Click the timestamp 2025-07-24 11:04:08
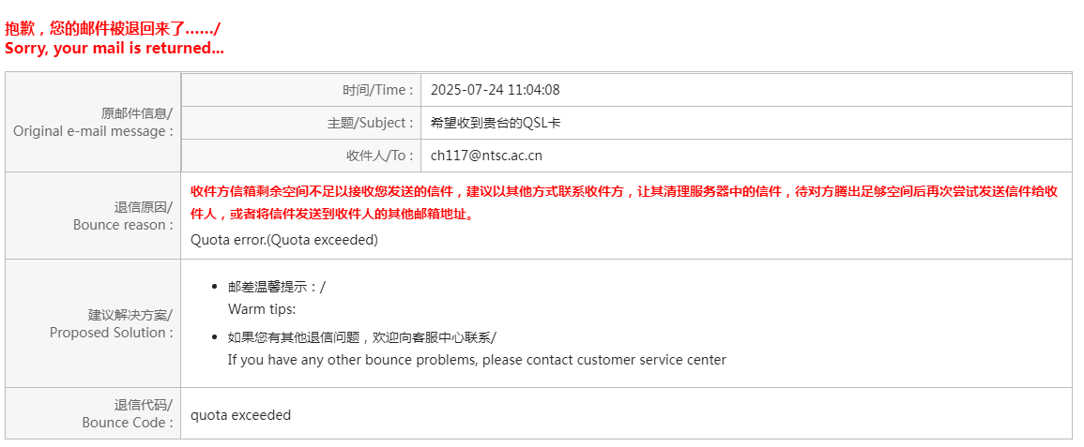Screen dimensions: 1084x447 [x=495, y=90]
